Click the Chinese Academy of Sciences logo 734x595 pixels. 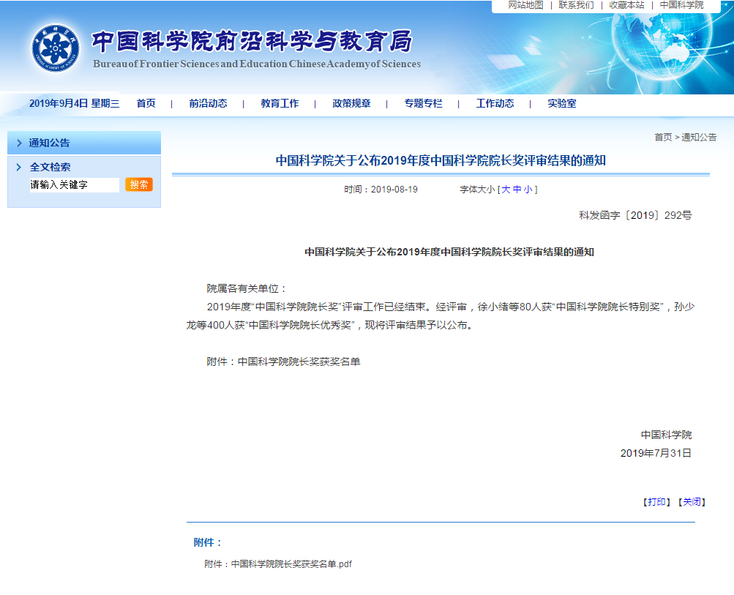click(55, 48)
